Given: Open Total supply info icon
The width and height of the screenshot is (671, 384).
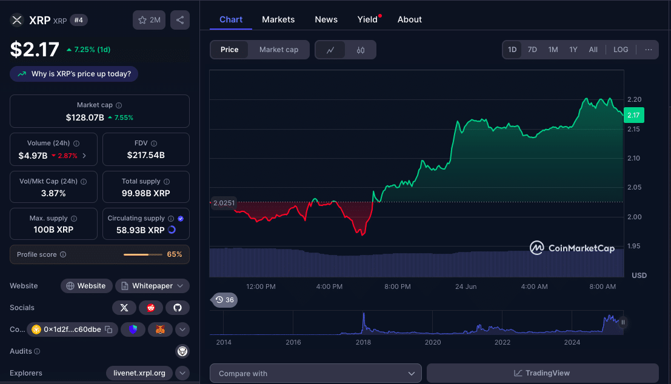Looking at the screenshot, I should [167, 182].
